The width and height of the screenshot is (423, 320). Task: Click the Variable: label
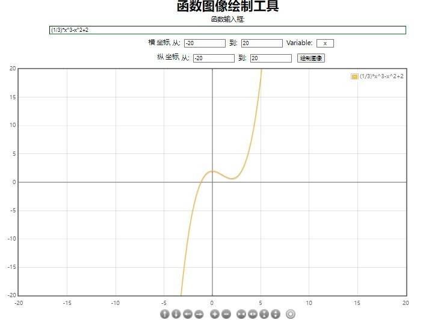pyautogui.click(x=299, y=43)
